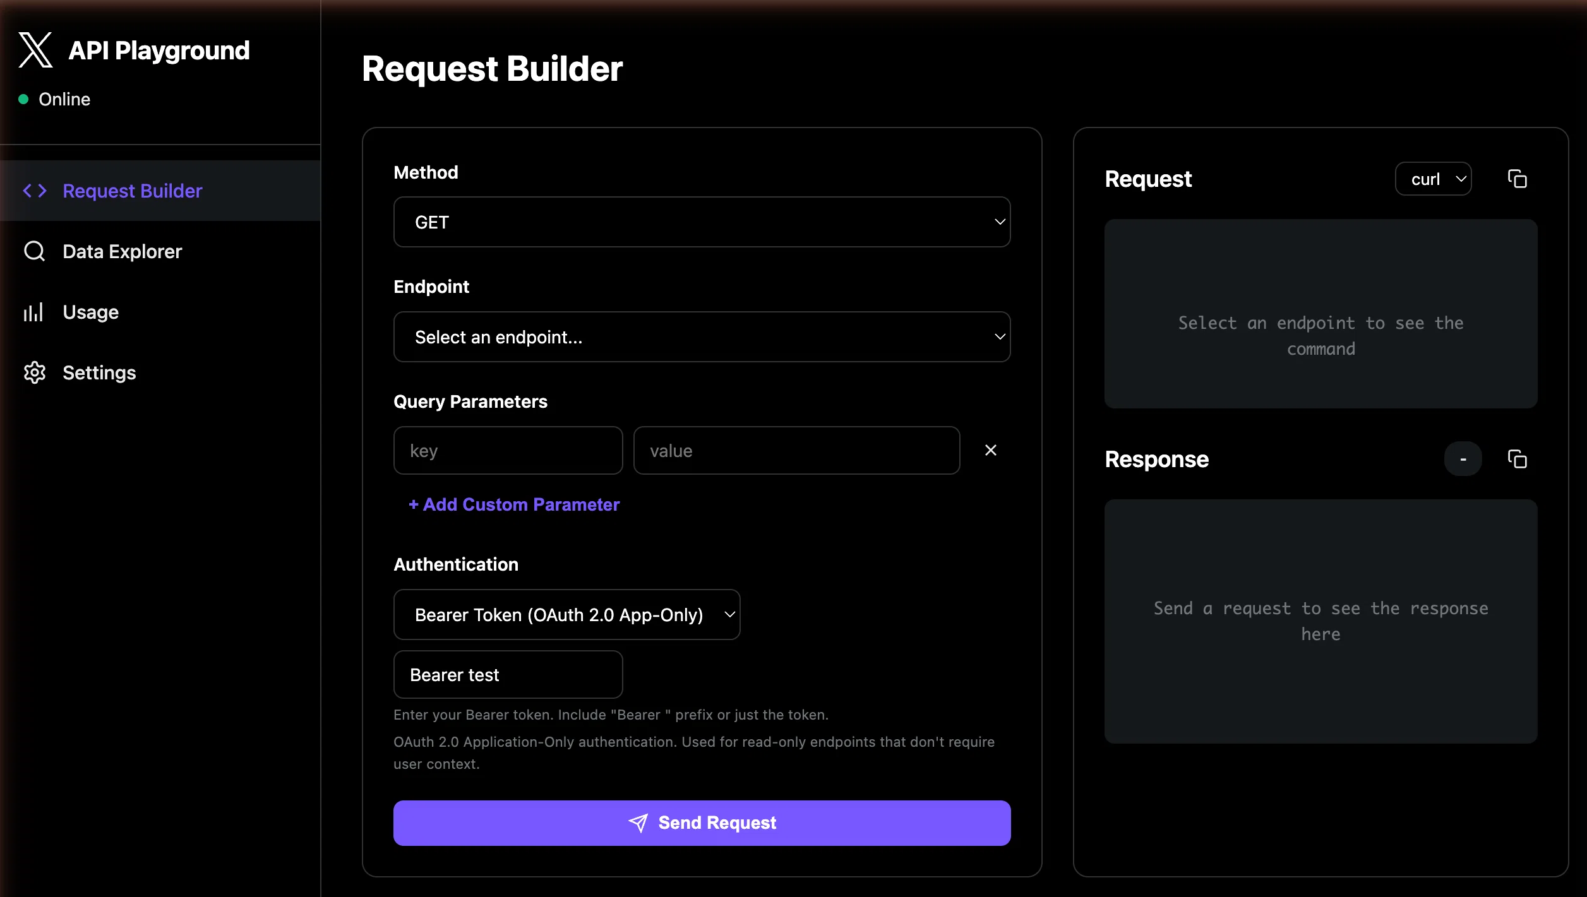The height and width of the screenshot is (897, 1587).
Task: Click the Data Explorer magnifier icon
Action: point(35,251)
